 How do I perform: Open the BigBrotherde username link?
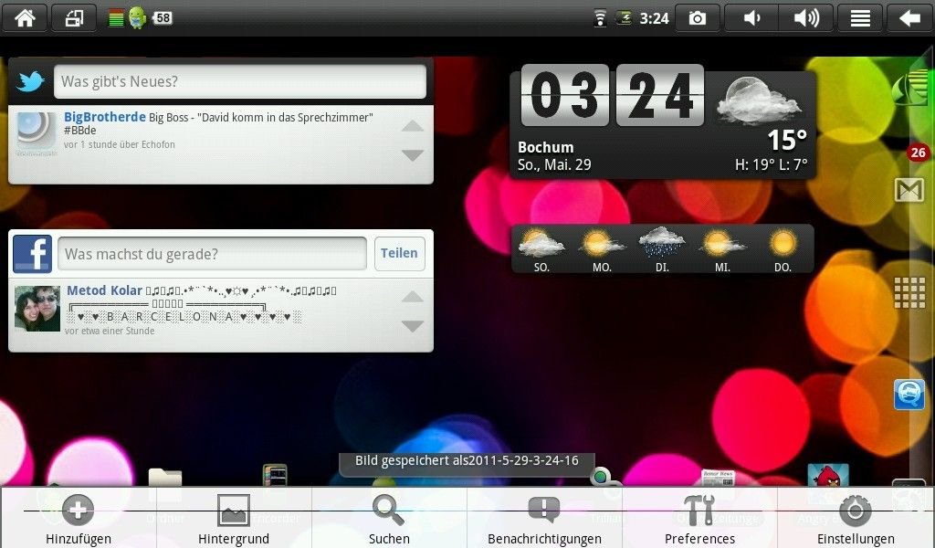105,117
